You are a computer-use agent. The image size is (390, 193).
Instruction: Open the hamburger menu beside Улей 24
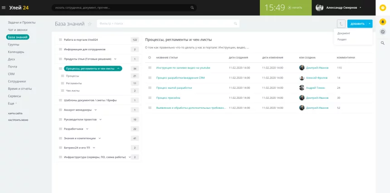coord(4,7)
